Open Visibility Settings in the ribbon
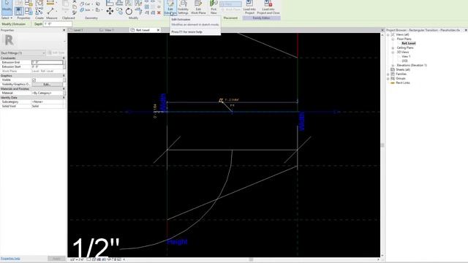Viewport: 468px width, 263px height. coord(183,7)
